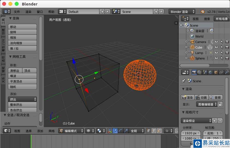Select the World properties tab icon
The image size is (230, 148).
tap(210, 72)
